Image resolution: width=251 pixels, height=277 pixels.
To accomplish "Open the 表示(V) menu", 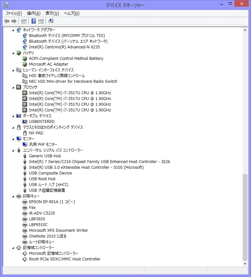I will 52,13.
